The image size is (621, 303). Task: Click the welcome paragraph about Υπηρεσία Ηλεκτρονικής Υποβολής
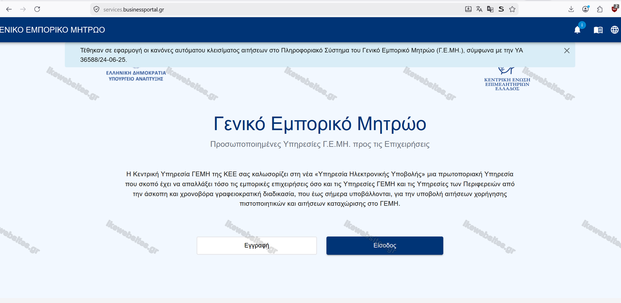320,189
